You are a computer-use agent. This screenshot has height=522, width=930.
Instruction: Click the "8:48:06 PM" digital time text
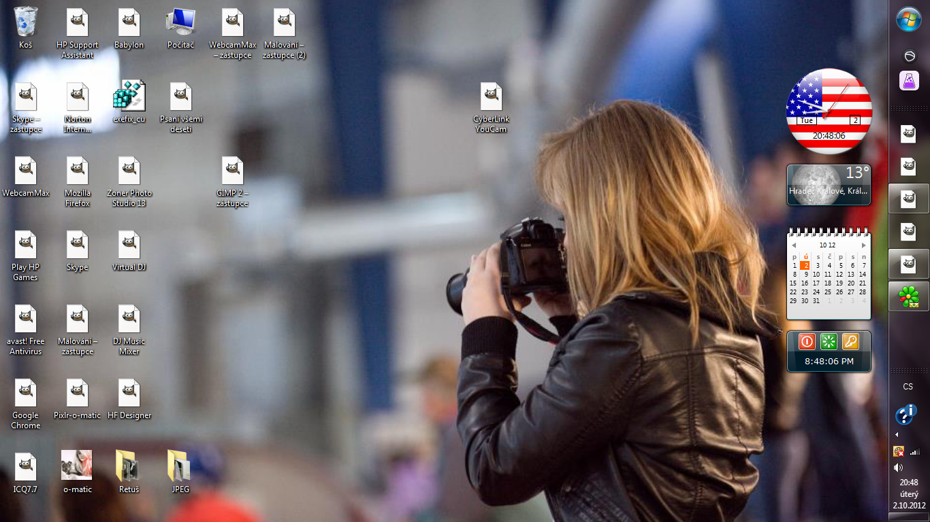click(829, 361)
